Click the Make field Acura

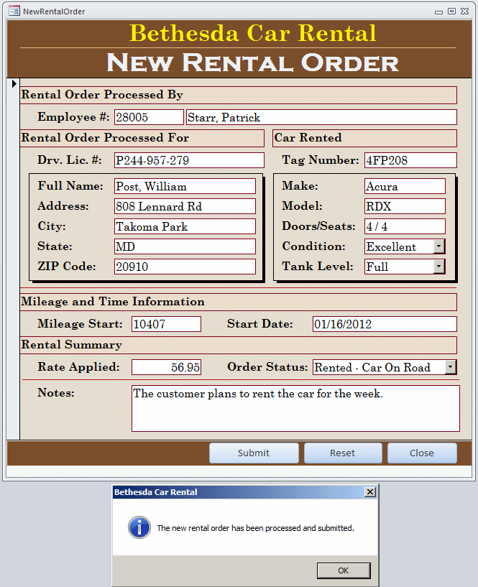405,186
